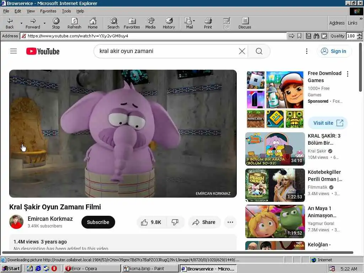364x273 pixels.
Task: Open the Favorites menu
Action: point(48,11)
